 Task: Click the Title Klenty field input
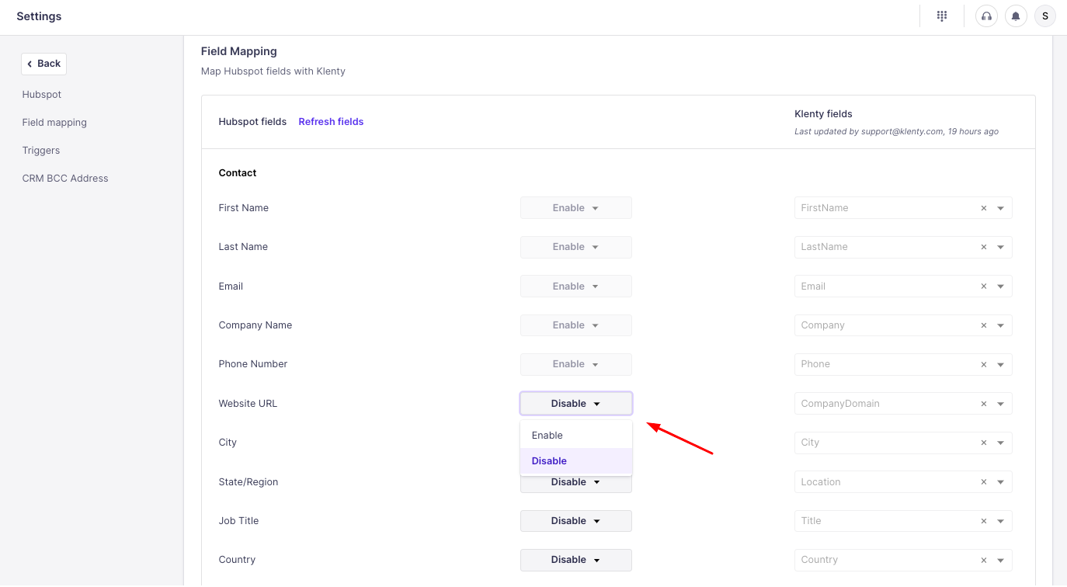coord(885,521)
